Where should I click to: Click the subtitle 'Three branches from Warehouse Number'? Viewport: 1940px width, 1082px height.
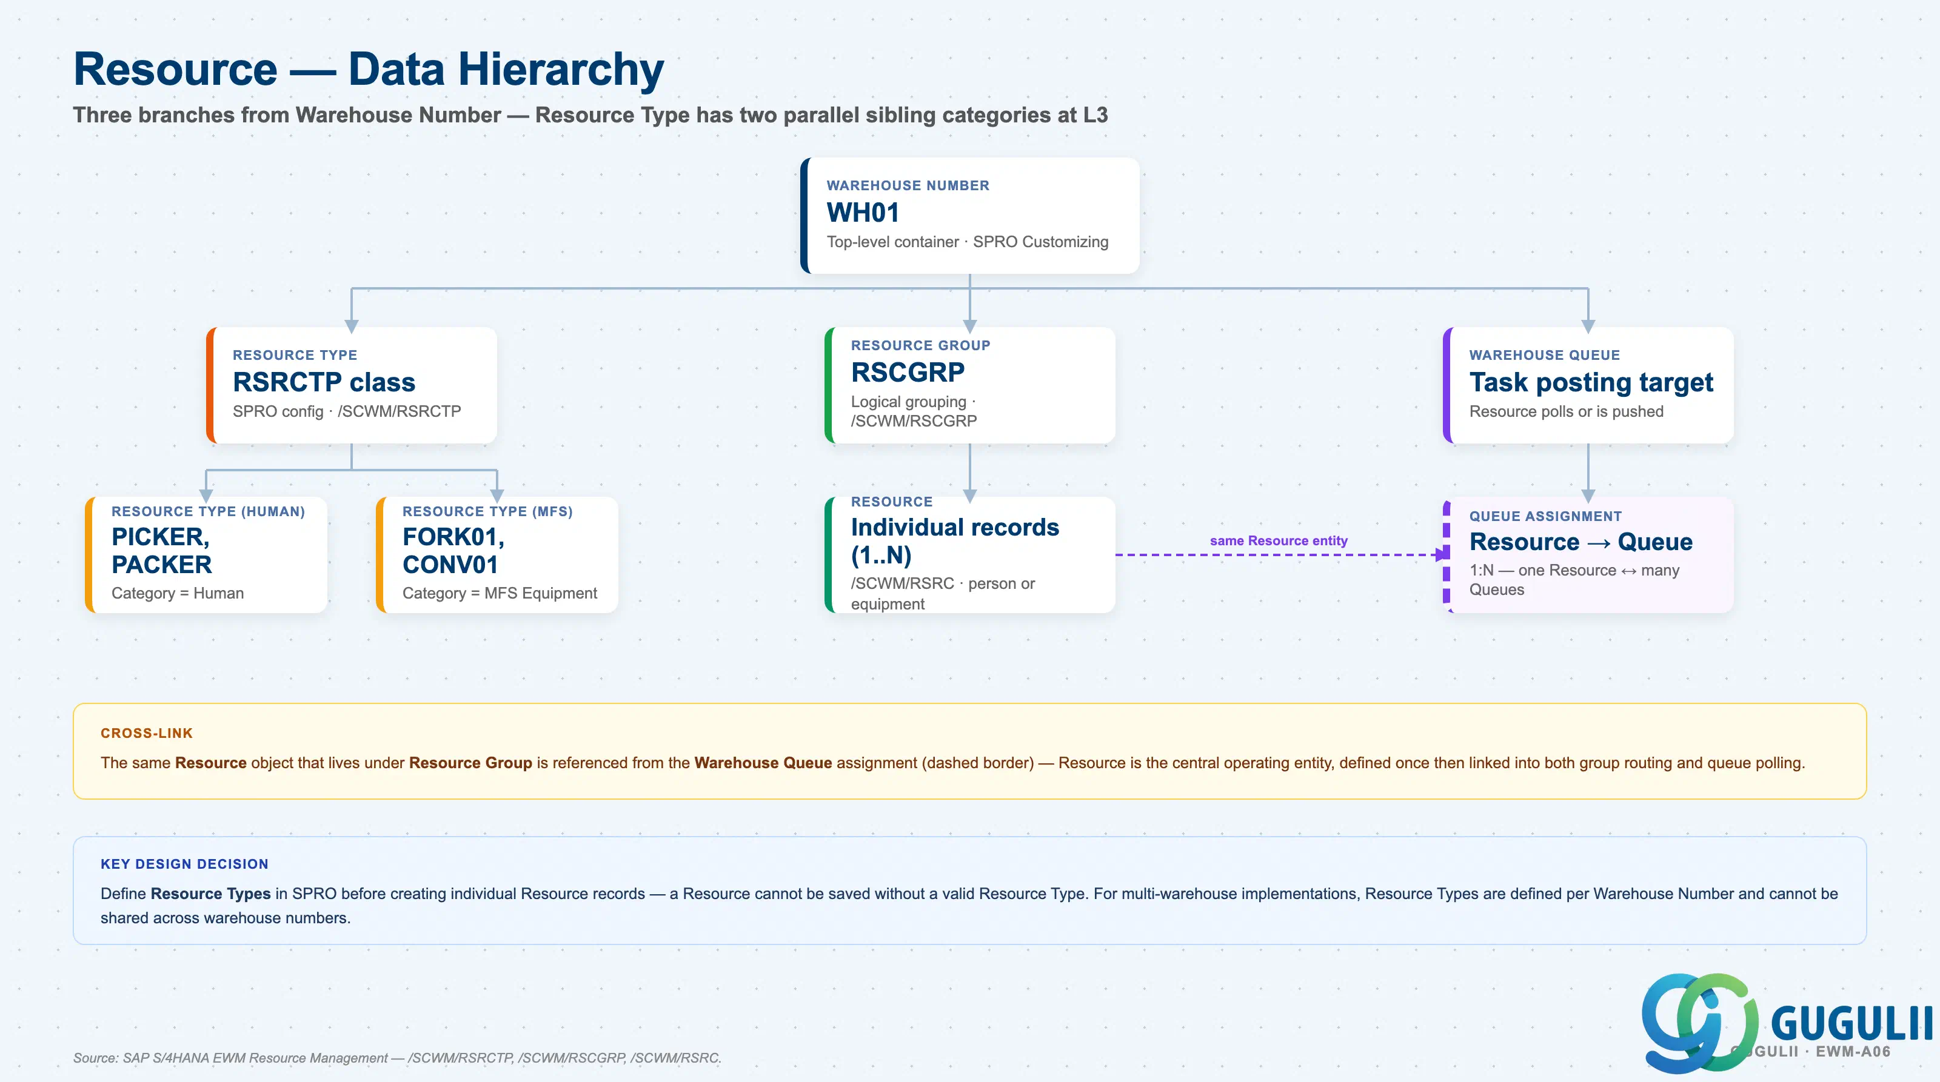(287, 115)
